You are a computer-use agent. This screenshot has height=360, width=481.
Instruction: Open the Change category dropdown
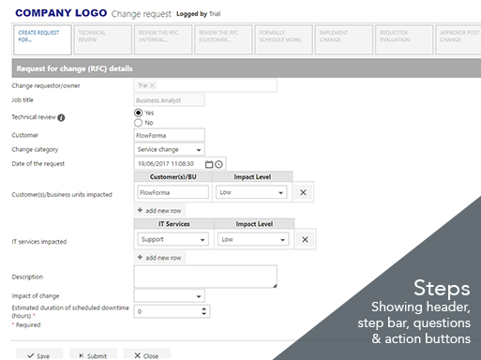169,150
